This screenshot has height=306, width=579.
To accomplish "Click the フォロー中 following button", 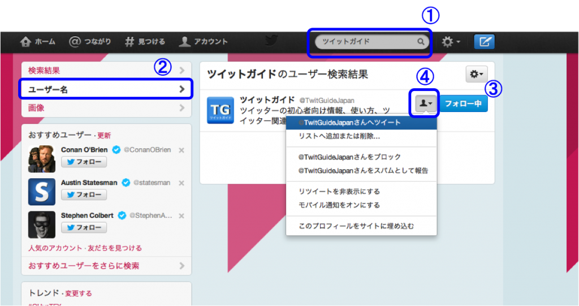I will click(464, 104).
